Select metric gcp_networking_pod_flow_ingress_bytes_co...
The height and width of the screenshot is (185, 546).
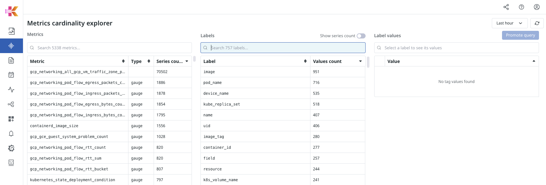pyautogui.click(x=77, y=115)
